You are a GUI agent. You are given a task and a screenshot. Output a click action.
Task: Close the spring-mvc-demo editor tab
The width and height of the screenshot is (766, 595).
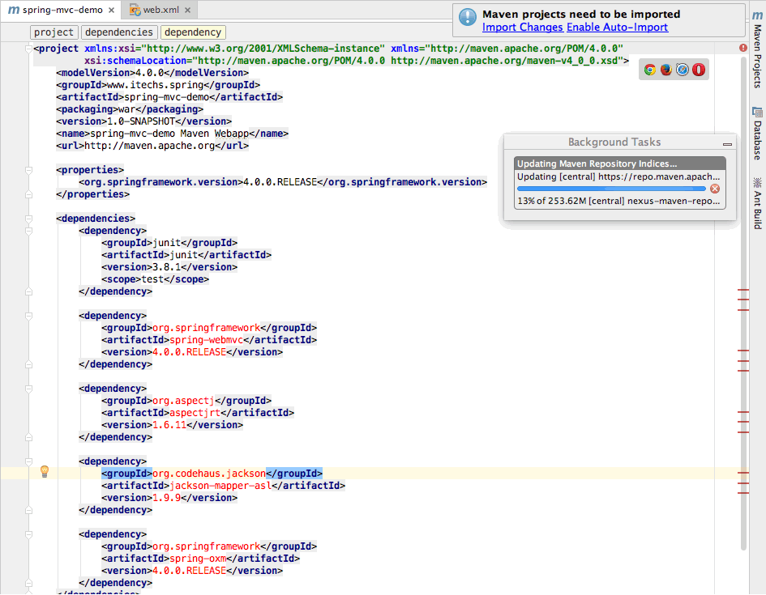pyautogui.click(x=111, y=10)
